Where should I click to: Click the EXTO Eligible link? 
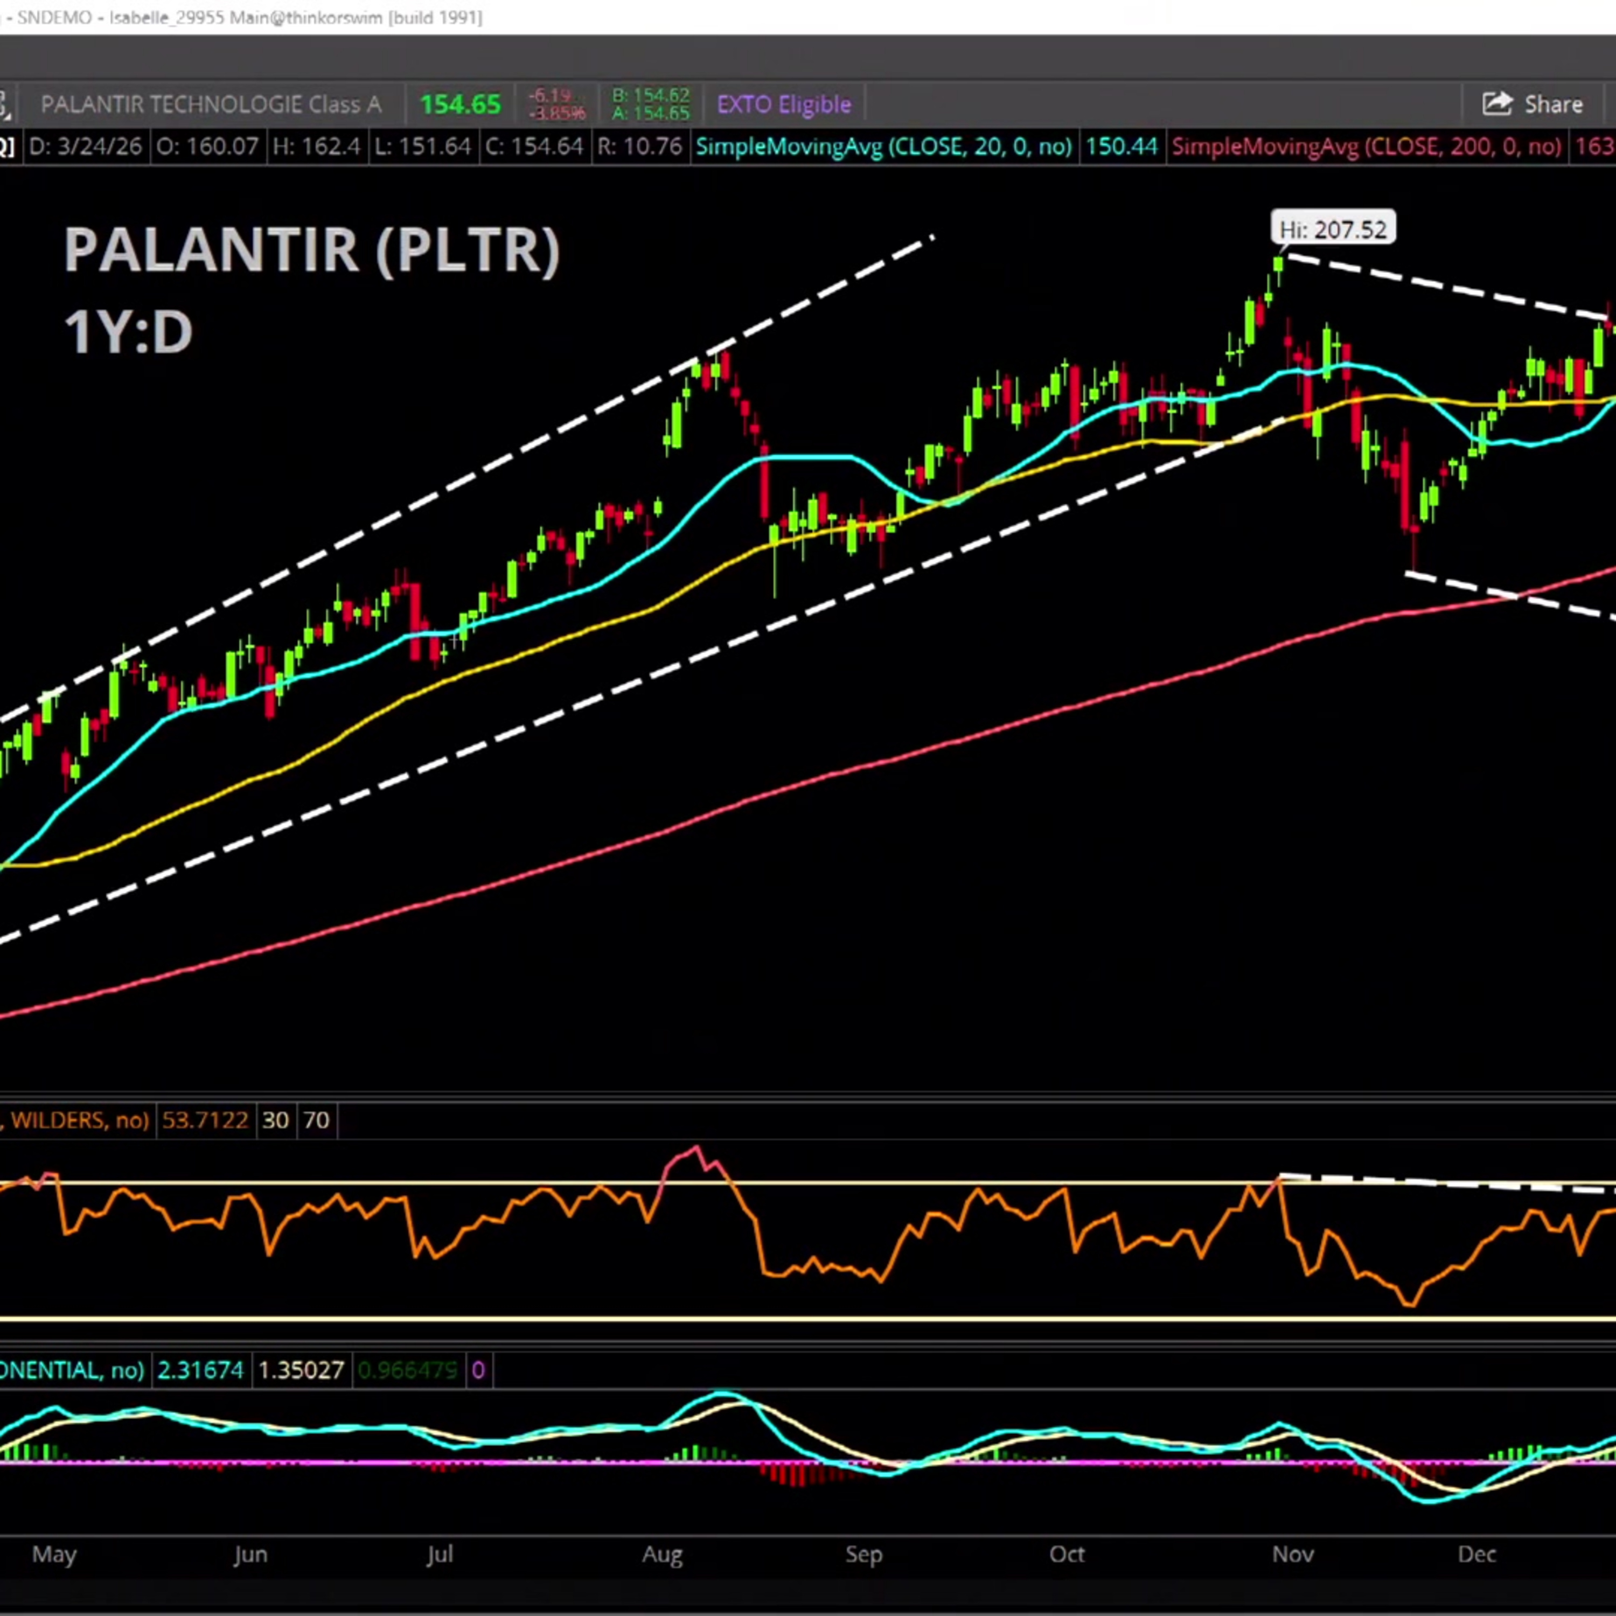click(x=784, y=105)
